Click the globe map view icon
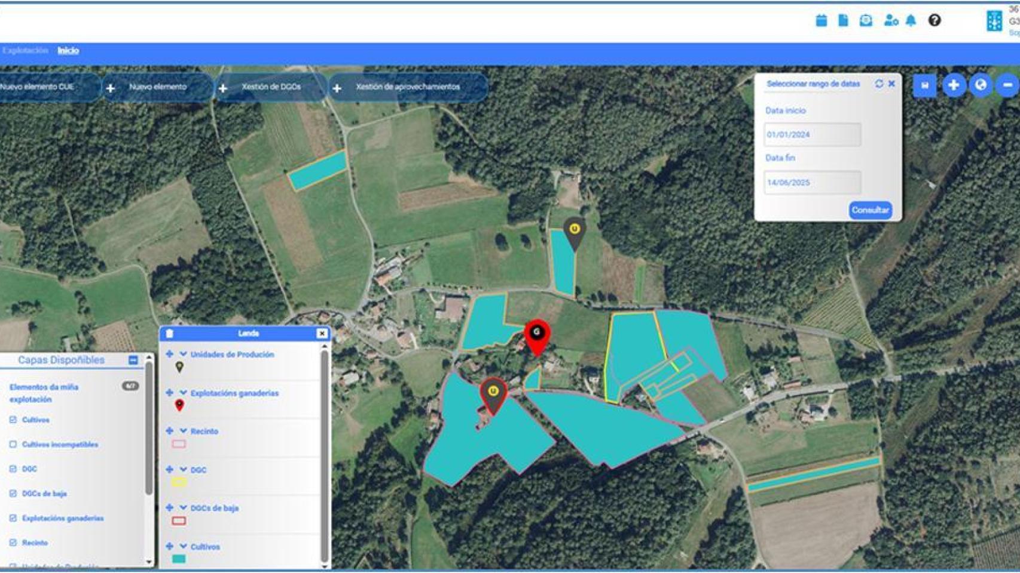This screenshot has height=573, width=1020. tap(981, 85)
